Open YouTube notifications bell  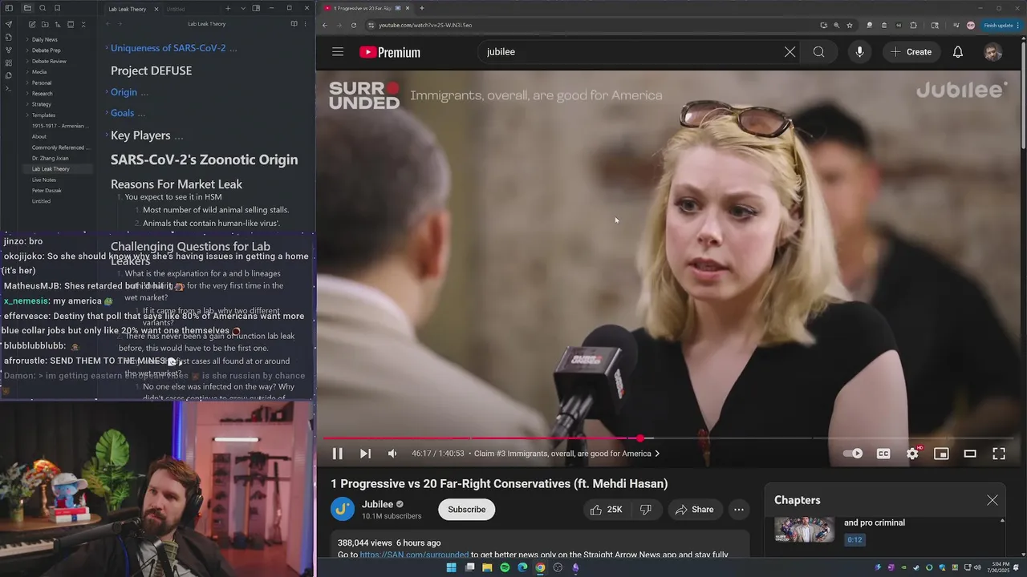point(958,52)
